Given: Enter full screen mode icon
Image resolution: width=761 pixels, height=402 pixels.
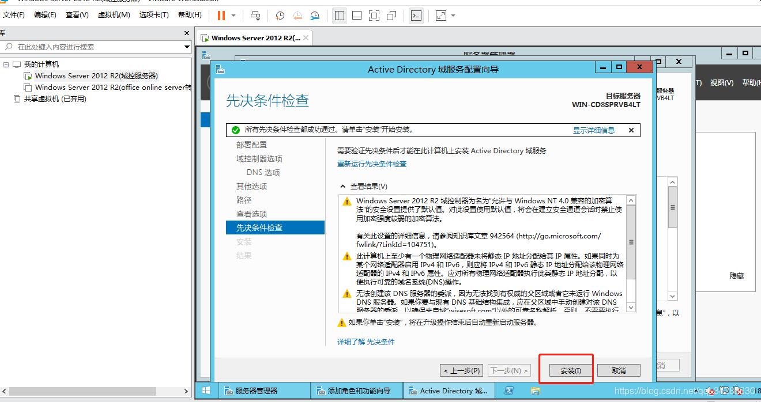Looking at the screenshot, I should [x=374, y=16].
